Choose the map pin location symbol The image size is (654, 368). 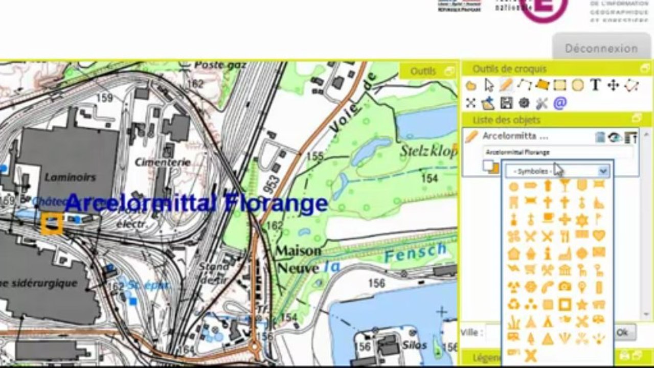tap(582, 287)
